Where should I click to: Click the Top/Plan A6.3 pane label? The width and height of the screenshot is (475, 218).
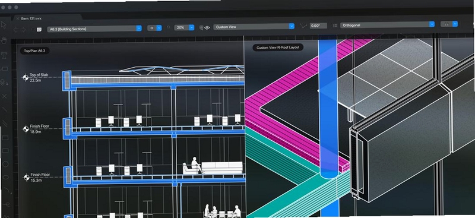[34, 50]
